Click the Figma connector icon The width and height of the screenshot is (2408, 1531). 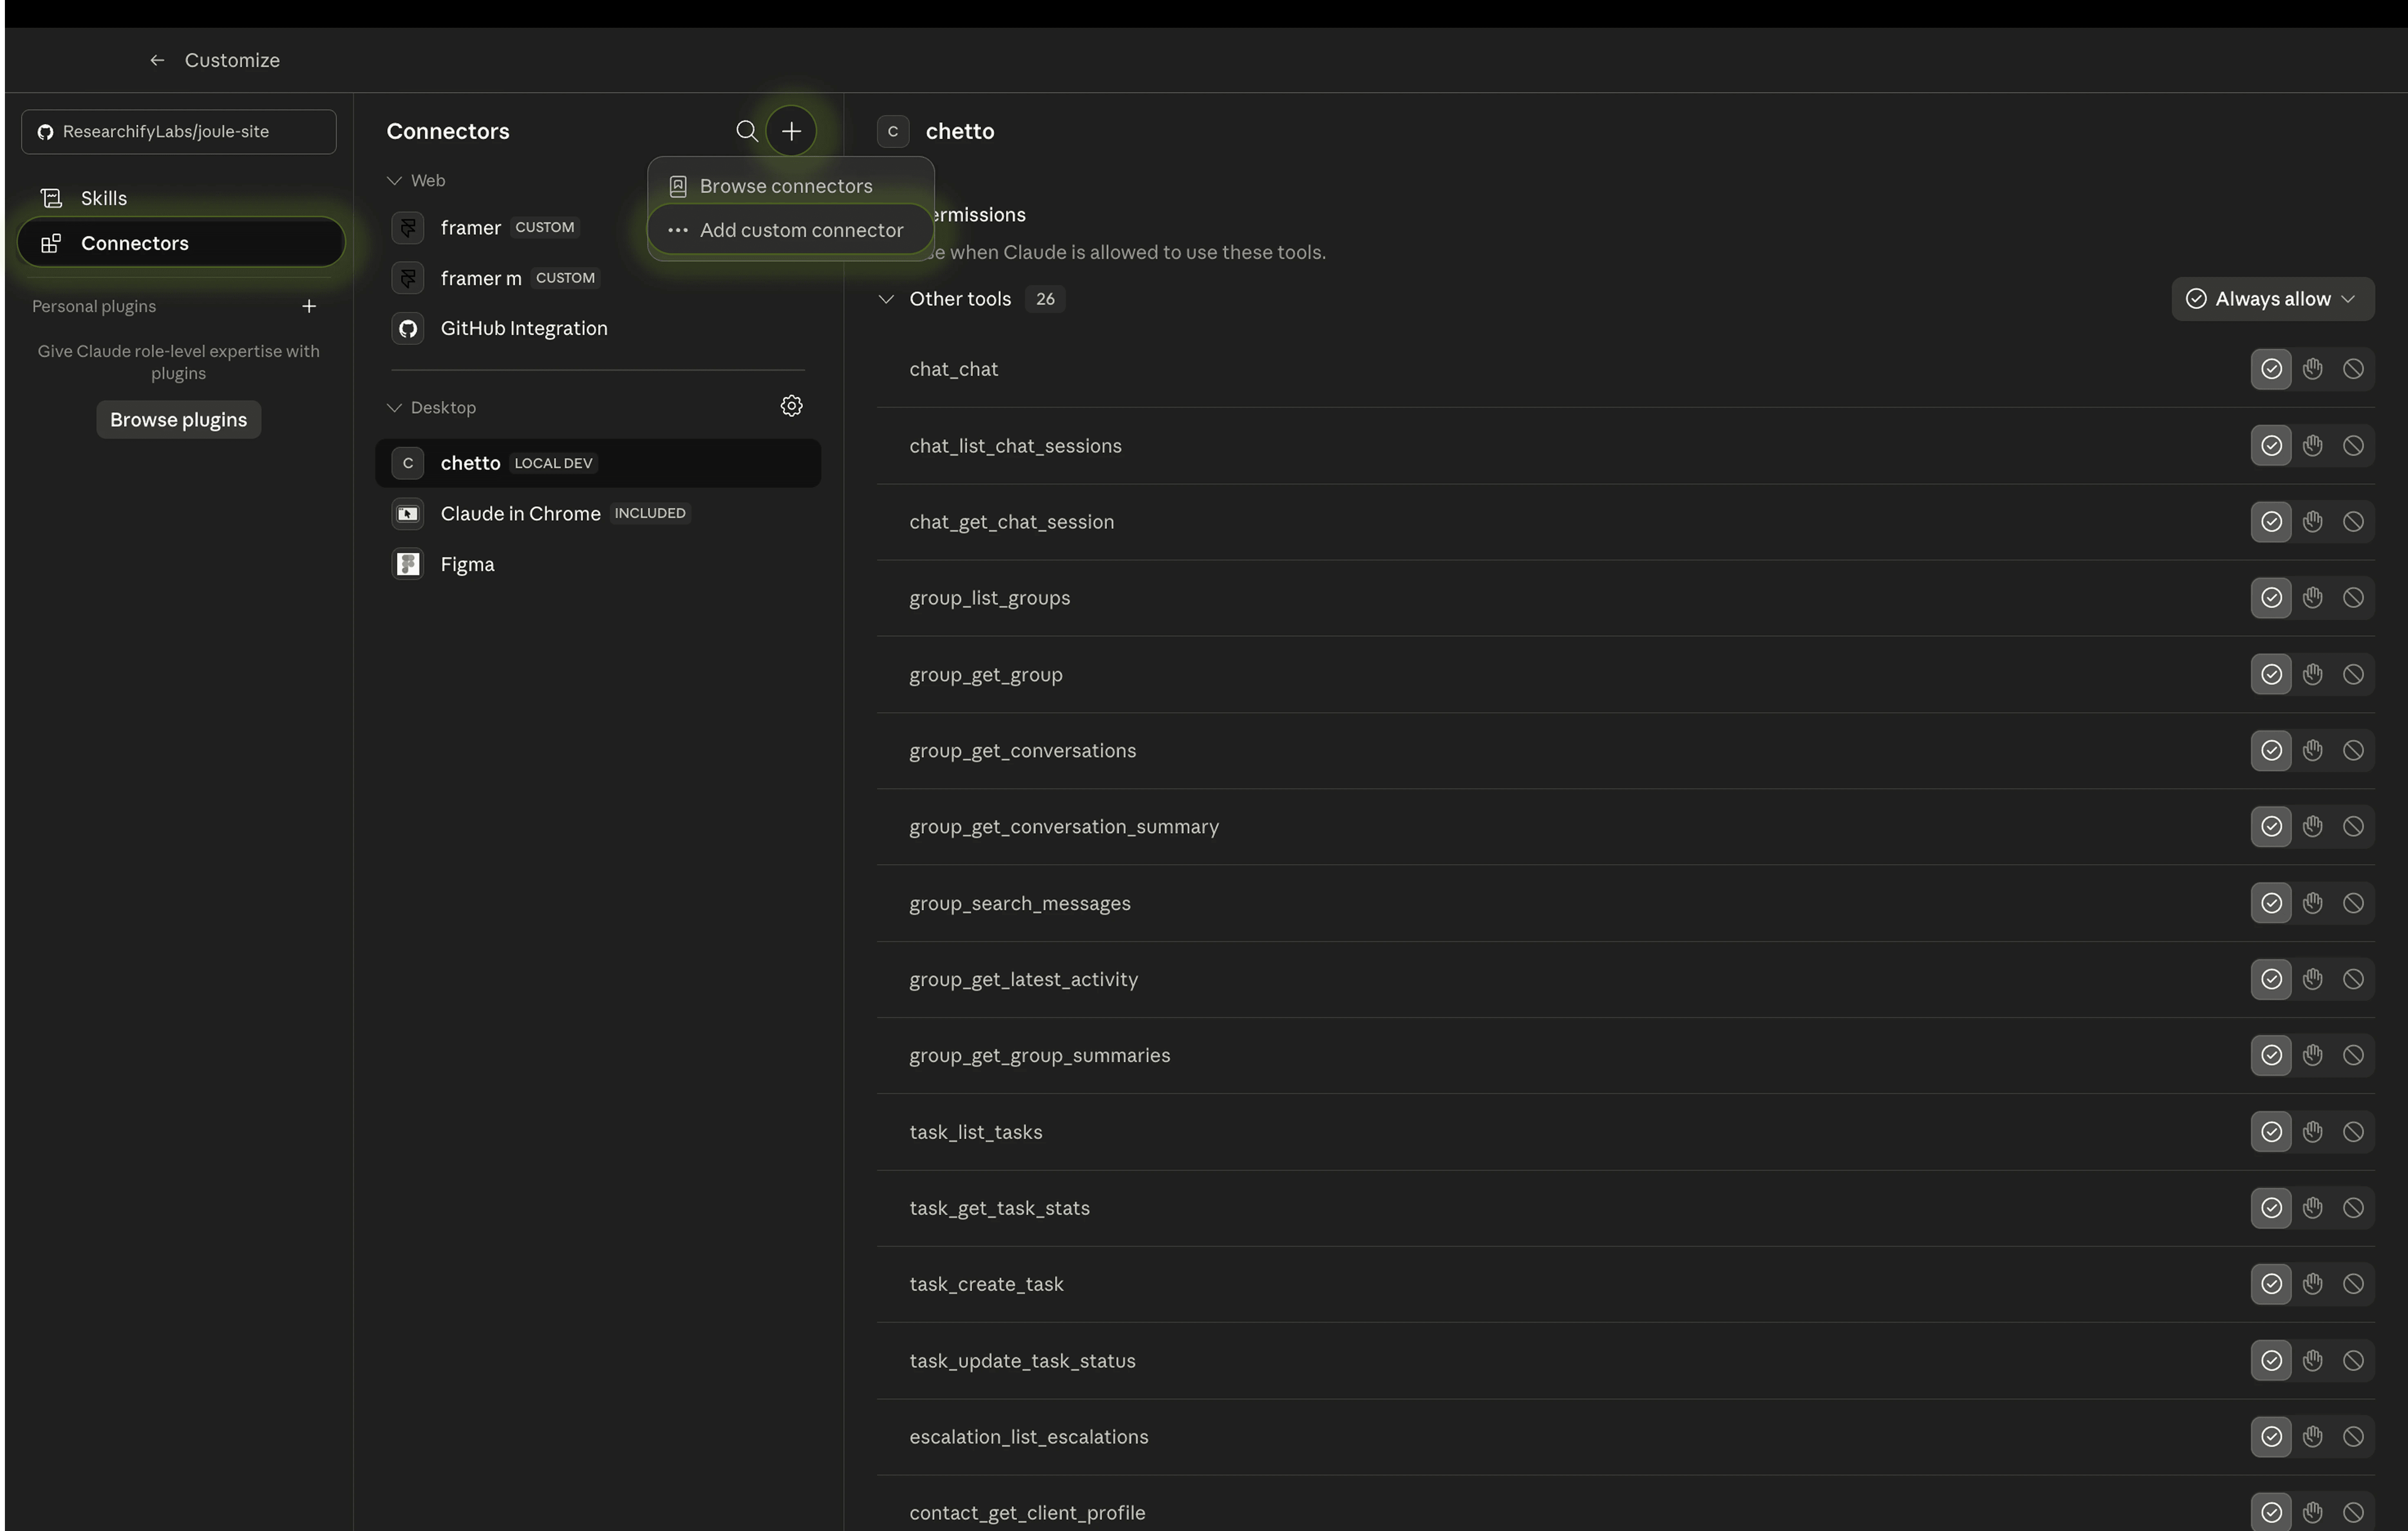(x=408, y=565)
